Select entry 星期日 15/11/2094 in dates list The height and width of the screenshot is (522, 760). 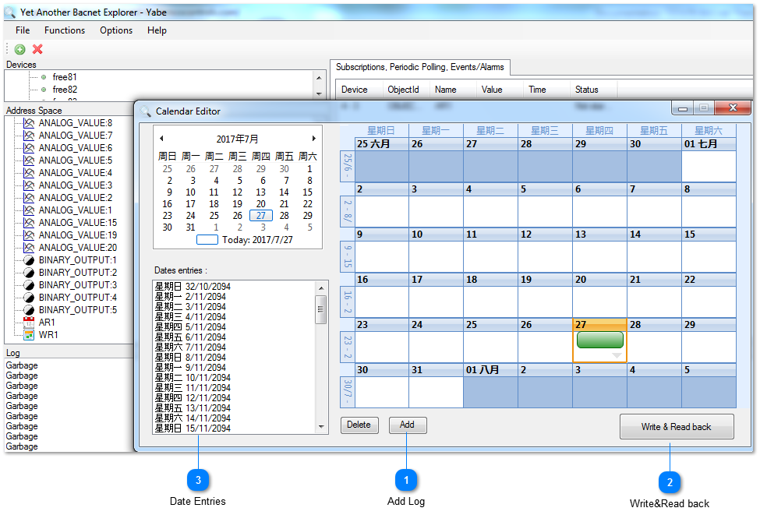click(x=193, y=429)
